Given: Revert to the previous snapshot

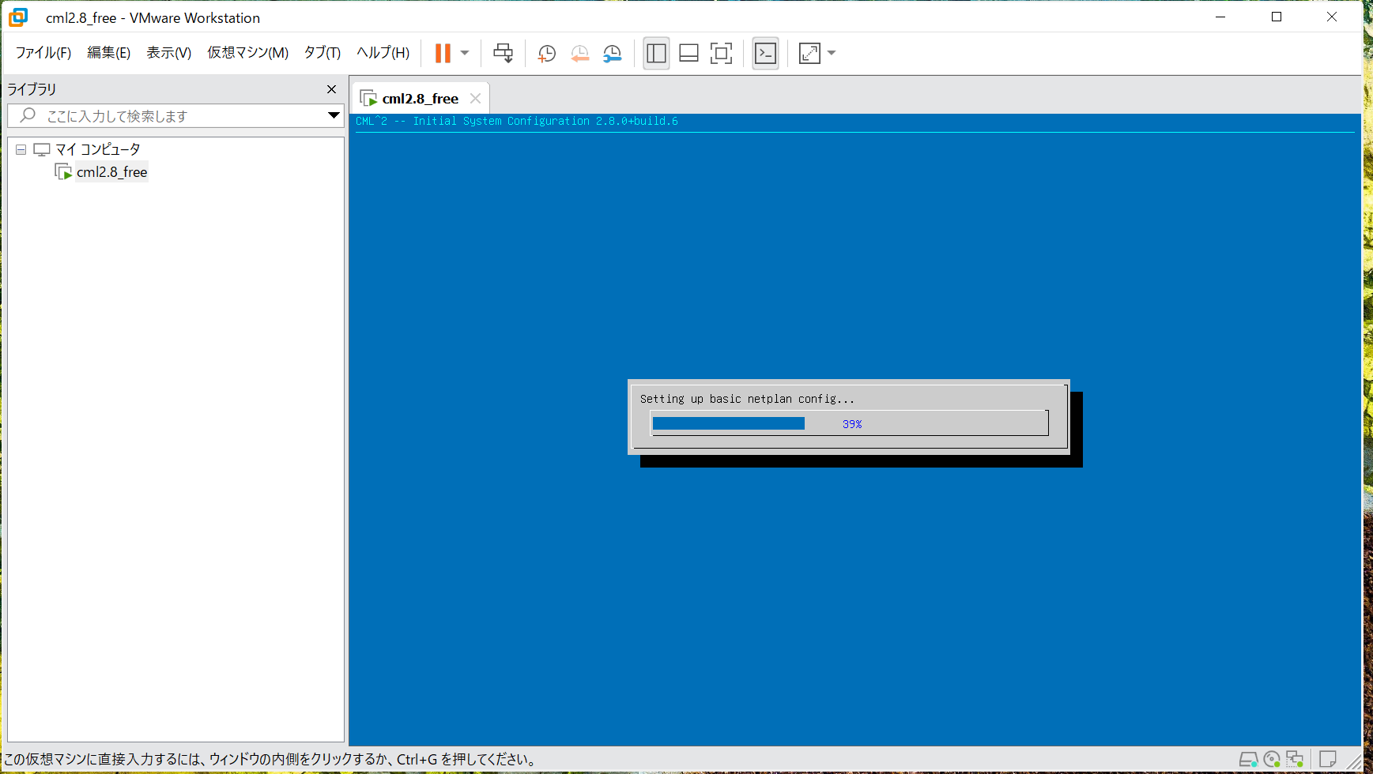Looking at the screenshot, I should click(579, 53).
